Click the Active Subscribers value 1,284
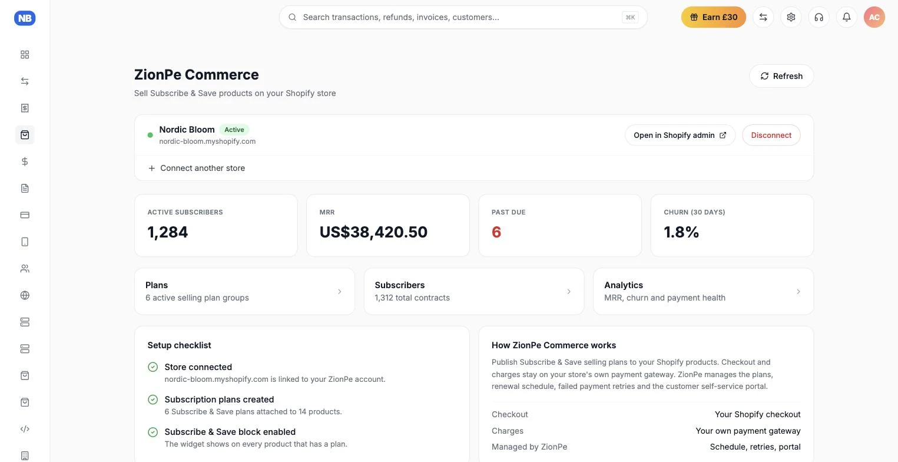 [168, 232]
